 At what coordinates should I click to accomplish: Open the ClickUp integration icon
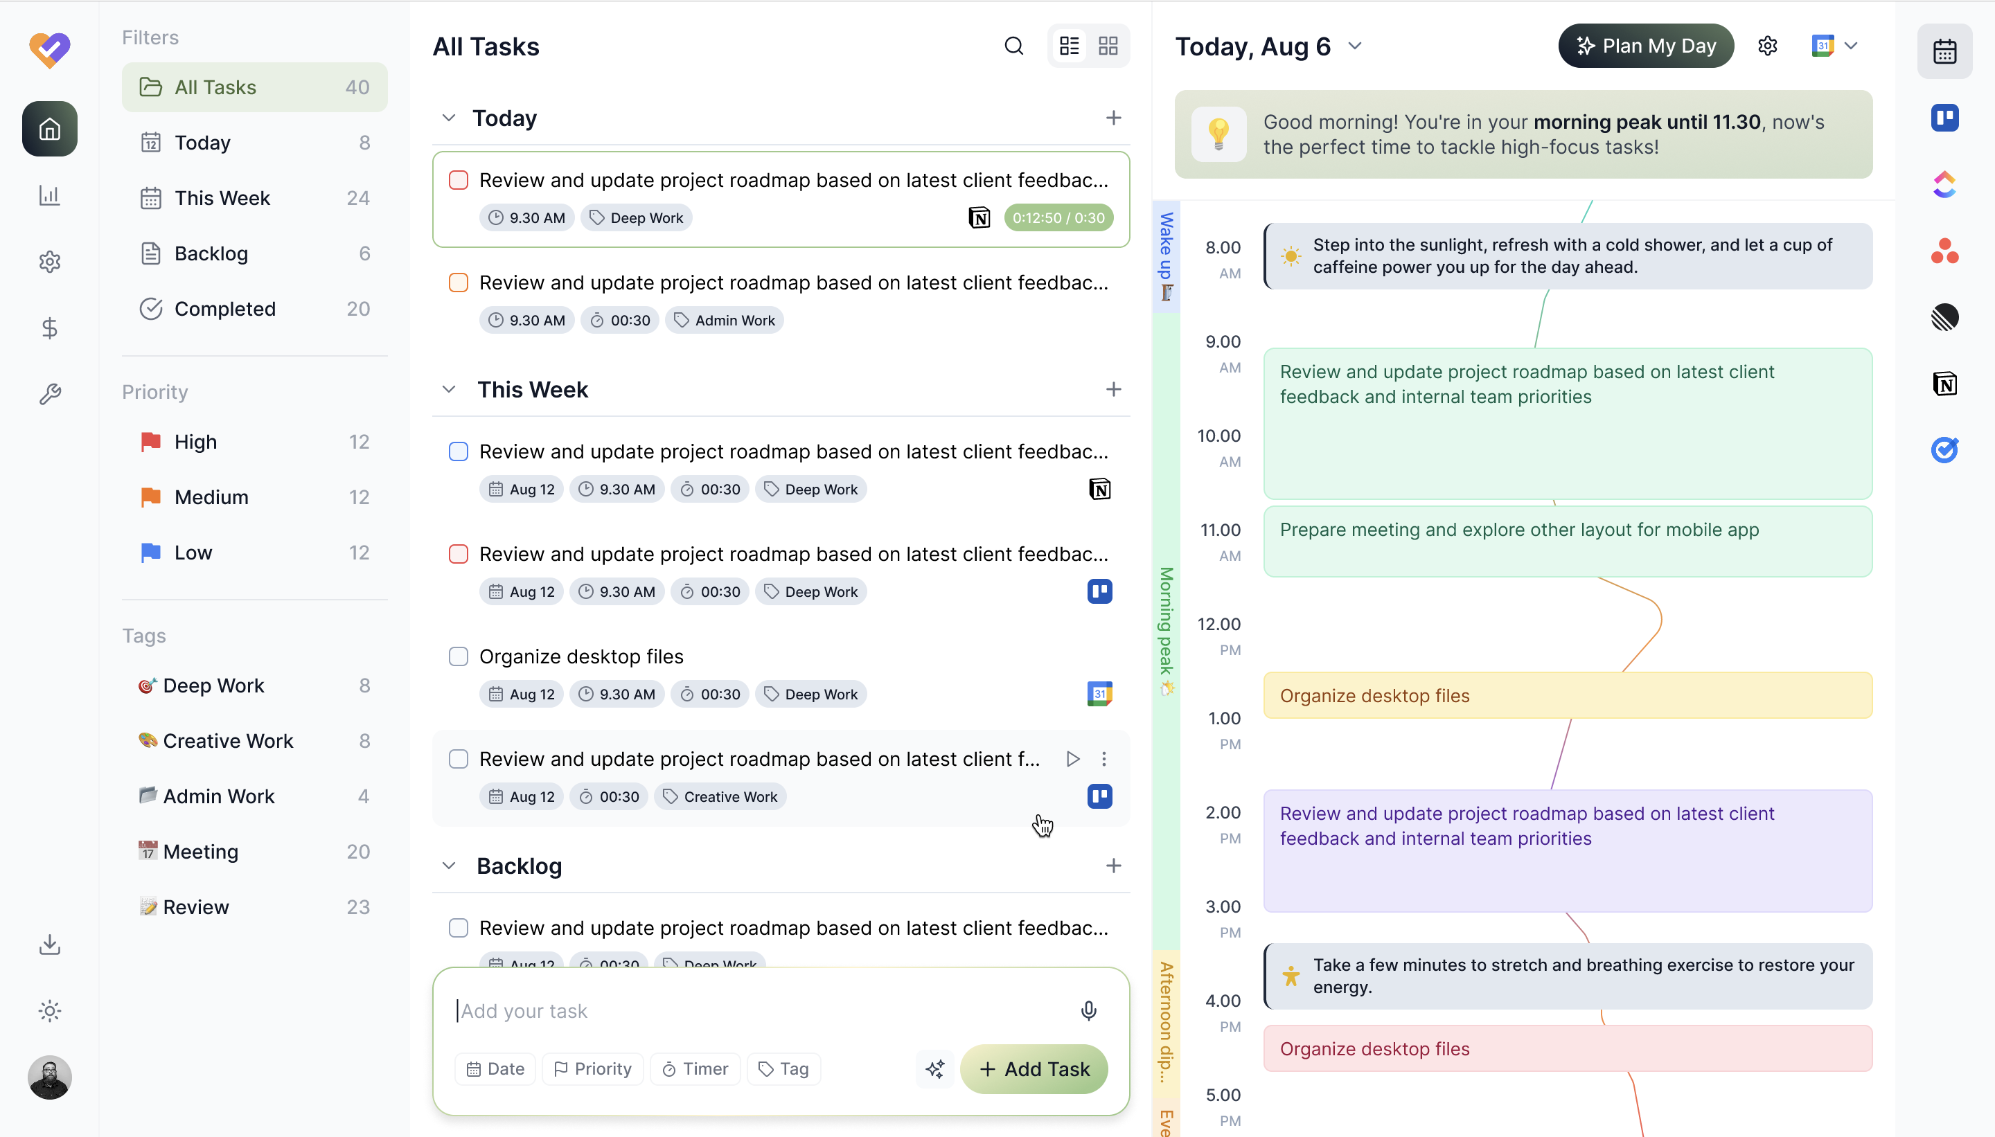pos(1944,184)
